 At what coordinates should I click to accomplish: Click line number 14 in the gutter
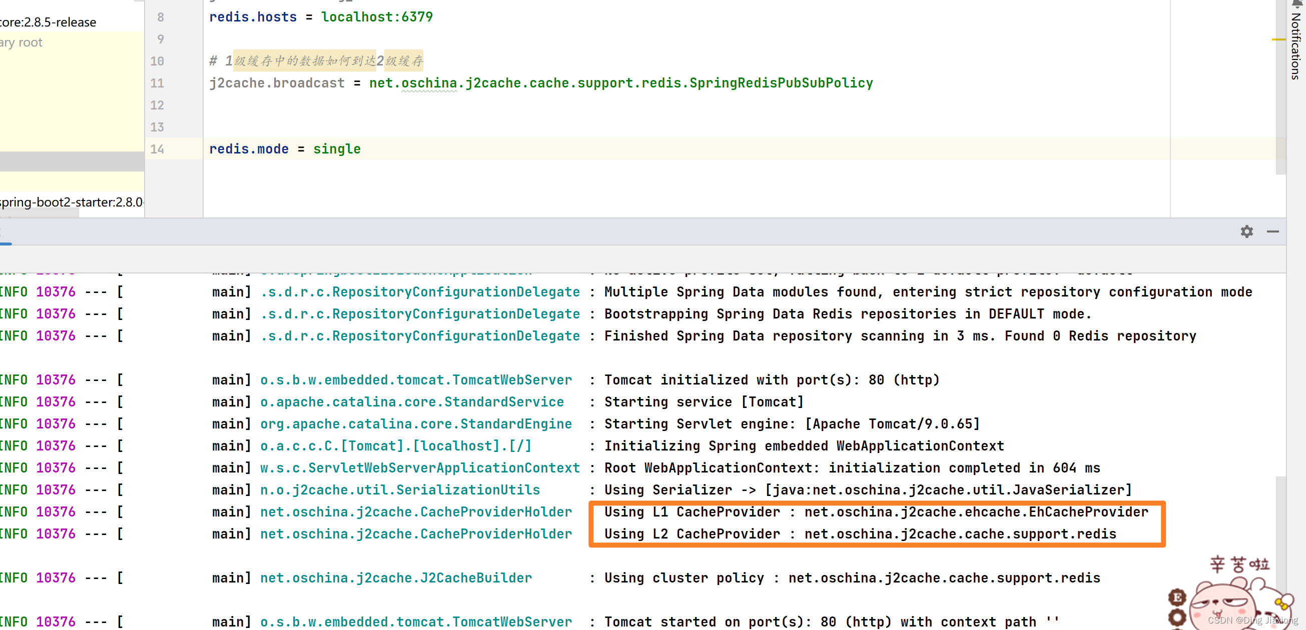click(x=157, y=149)
